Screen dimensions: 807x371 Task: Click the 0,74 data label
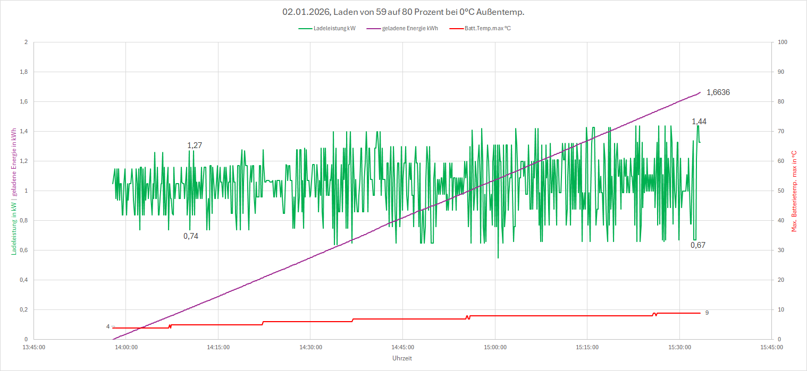click(191, 236)
